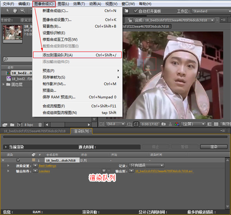Toggle the transparency grid checkerboard icon
Screen dimensions: 231x215
pos(216,124)
